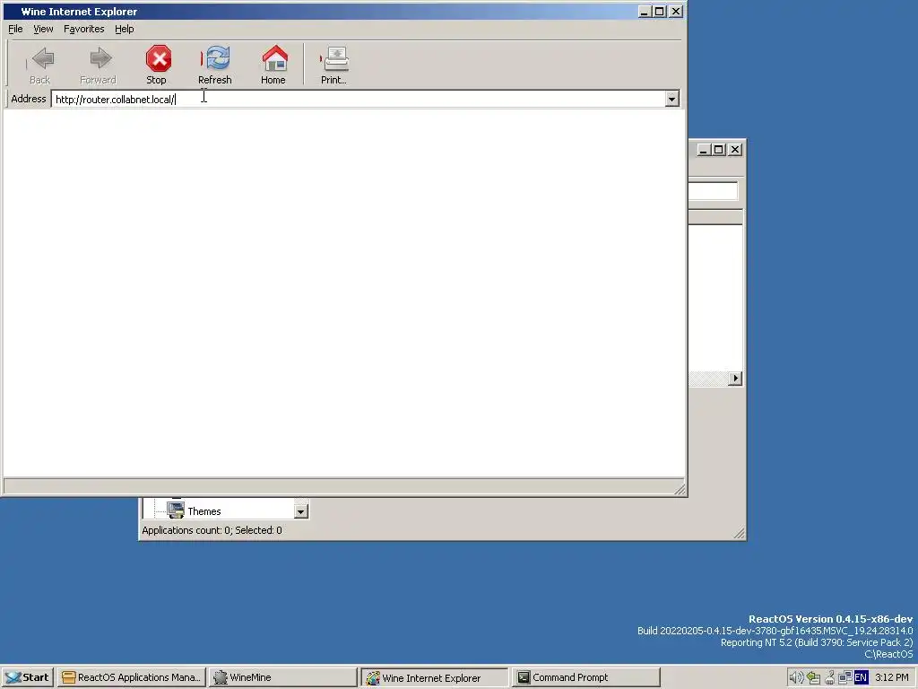Open the network connection tray icon
Image resolution: width=918 pixels, height=689 pixels.
pos(844,678)
